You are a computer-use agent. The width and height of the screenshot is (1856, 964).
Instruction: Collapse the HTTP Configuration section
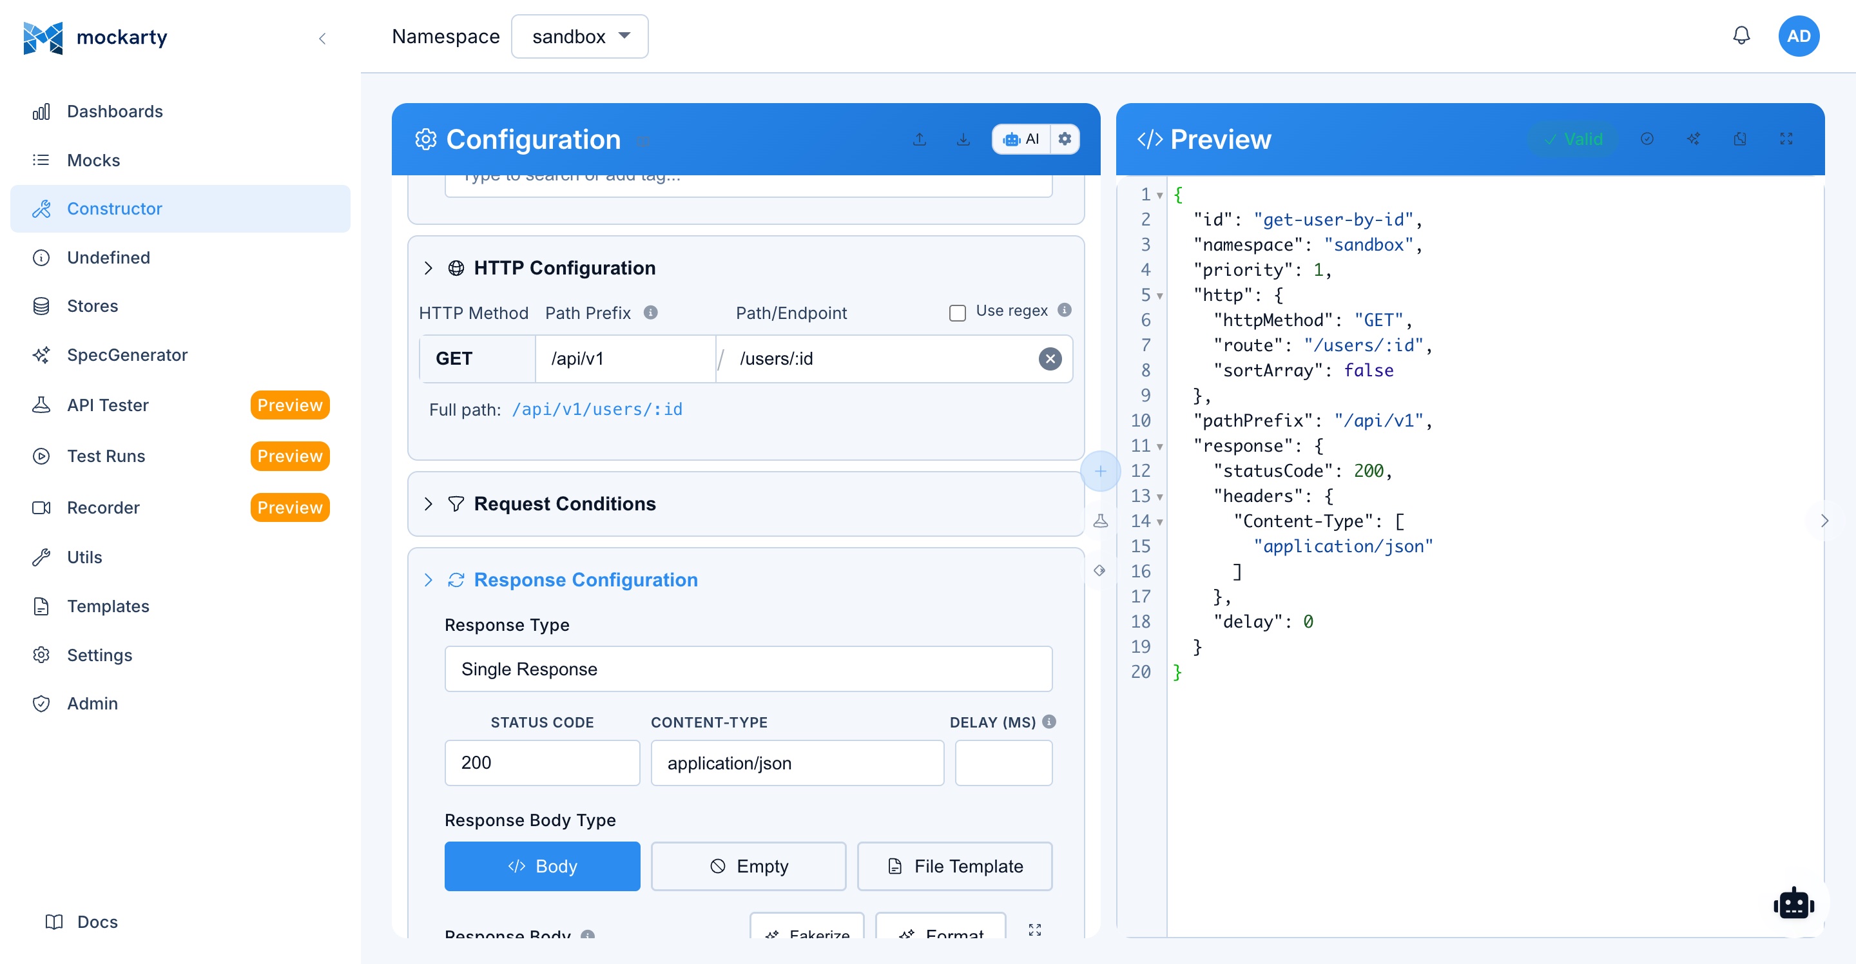coord(428,268)
